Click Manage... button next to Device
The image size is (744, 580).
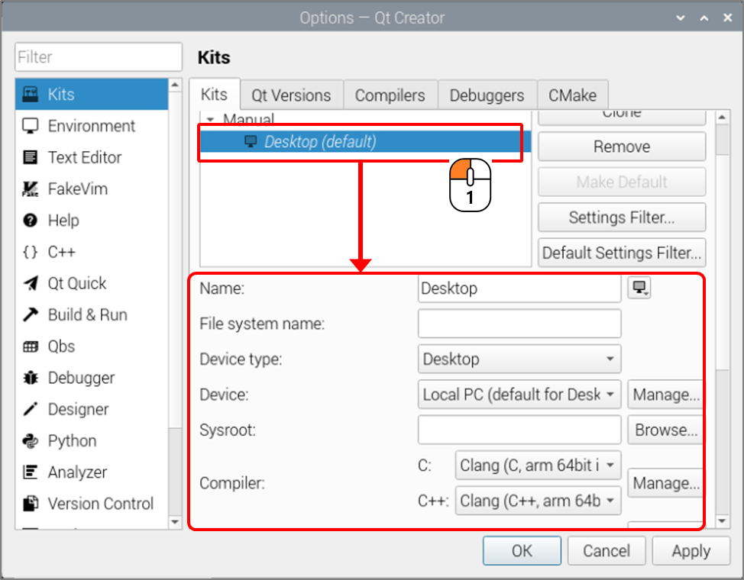pos(665,395)
